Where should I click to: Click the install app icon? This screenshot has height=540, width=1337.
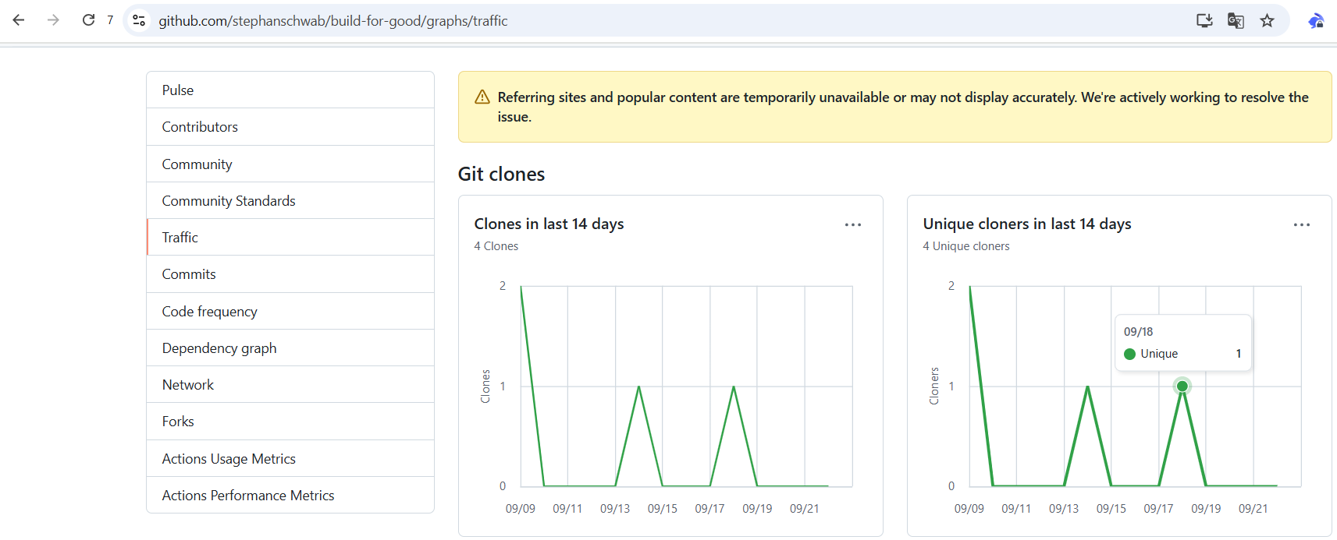(1204, 20)
